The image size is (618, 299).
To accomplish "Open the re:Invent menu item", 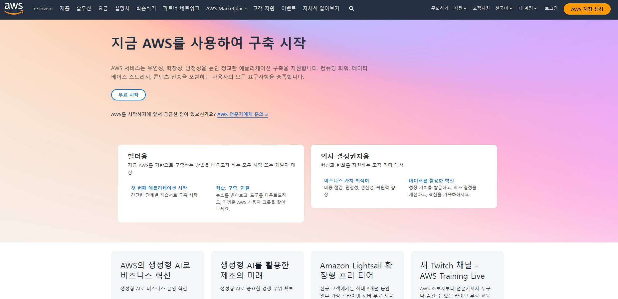I will pyautogui.click(x=43, y=9).
